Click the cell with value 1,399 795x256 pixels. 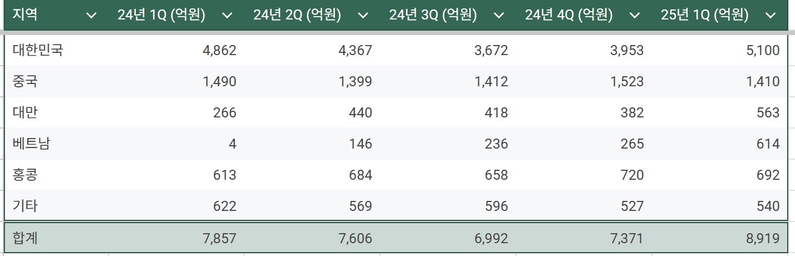tap(312, 82)
